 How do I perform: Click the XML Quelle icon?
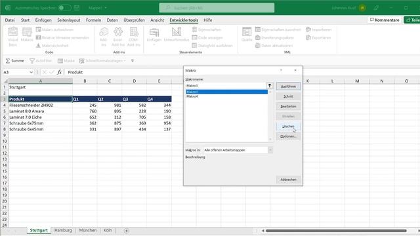pyautogui.click(x=247, y=34)
